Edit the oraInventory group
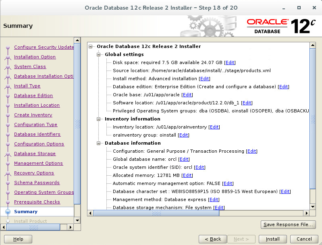 184,135
